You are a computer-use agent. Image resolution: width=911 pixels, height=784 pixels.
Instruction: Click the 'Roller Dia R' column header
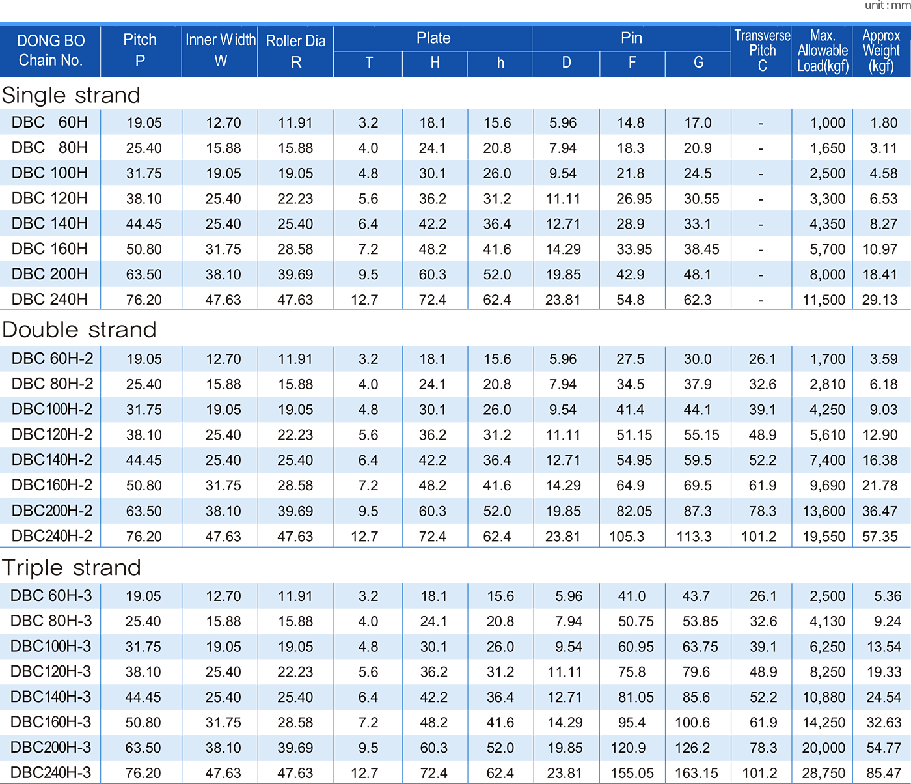tap(296, 51)
